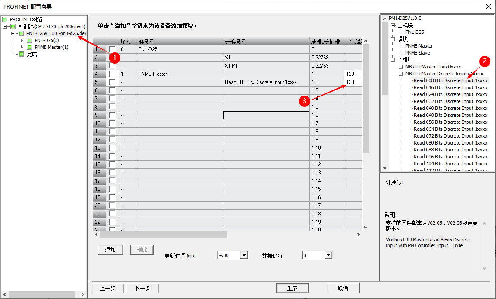Click the 生成 button
The height and width of the screenshot is (299, 496).
292,288
